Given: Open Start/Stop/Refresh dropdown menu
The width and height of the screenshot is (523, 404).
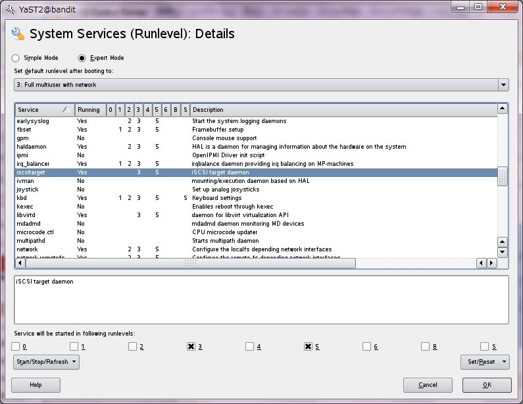Looking at the screenshot, I should point(46,362).
